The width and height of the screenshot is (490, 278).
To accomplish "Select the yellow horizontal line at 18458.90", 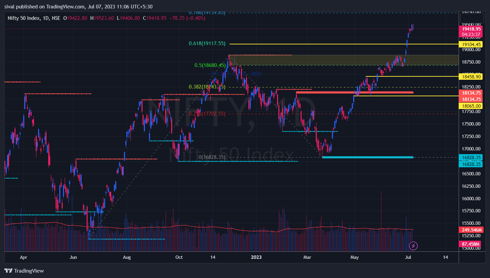I will coord(412,77).
